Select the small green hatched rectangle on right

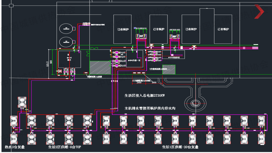[x=168, y=69]
